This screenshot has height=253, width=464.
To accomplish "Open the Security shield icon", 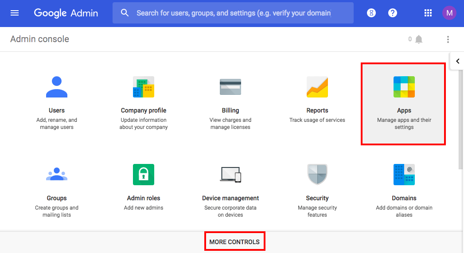I will pyautogui.click(x=317, y=174).
